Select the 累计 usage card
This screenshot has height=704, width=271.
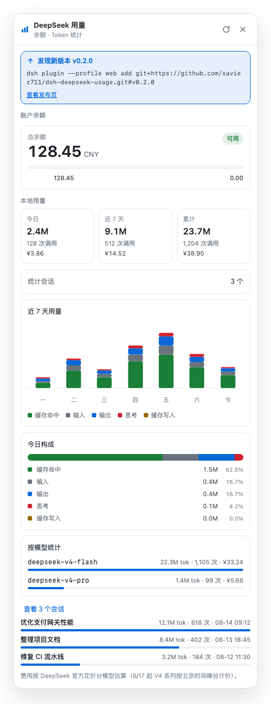click(213, 236)
